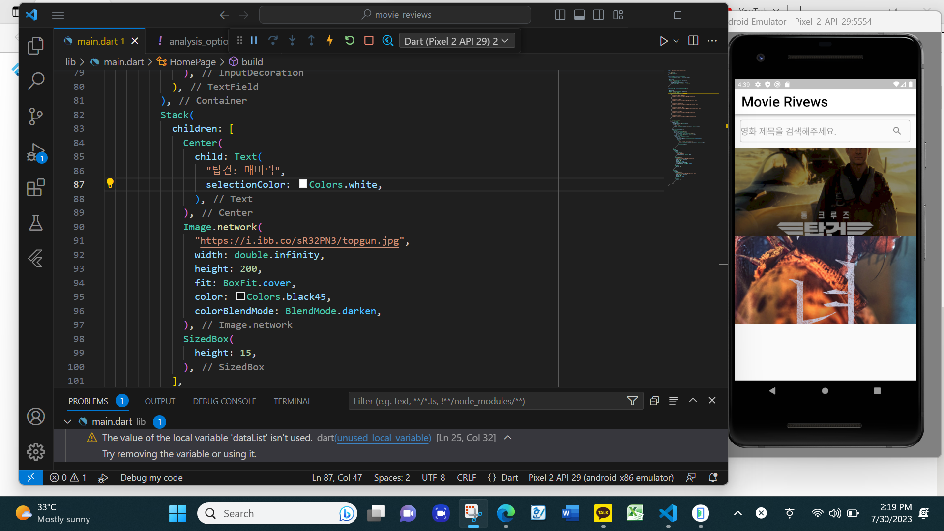Click the movie_reviews command center search box
The image size is (944, 531).
(395, 15)
